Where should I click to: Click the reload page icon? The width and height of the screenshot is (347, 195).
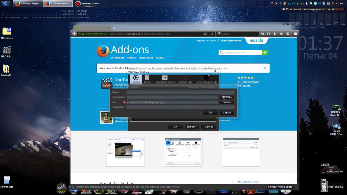(x=212, y=34)
